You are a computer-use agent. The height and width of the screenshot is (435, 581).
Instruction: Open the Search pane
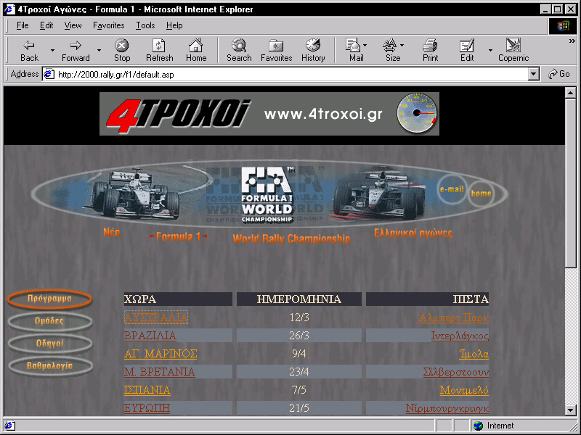tap(239, 50)
